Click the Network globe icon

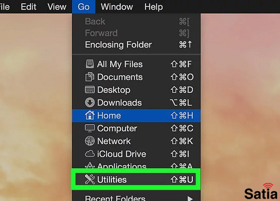90,141
